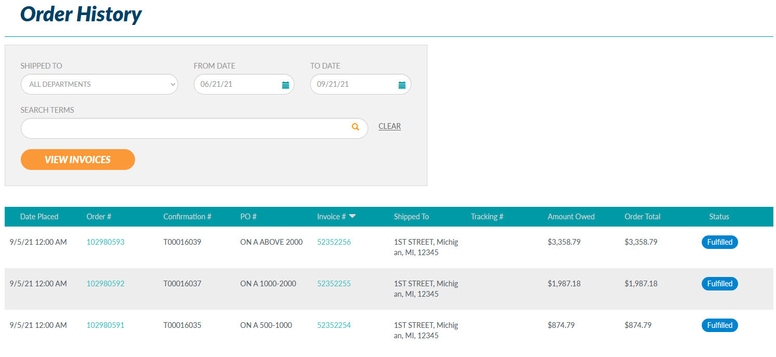776x357 pixels.
Task: Click the $874.79 Amount Owed cell
Action: click(561, 325)
